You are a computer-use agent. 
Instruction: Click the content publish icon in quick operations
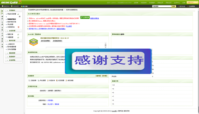48,80
